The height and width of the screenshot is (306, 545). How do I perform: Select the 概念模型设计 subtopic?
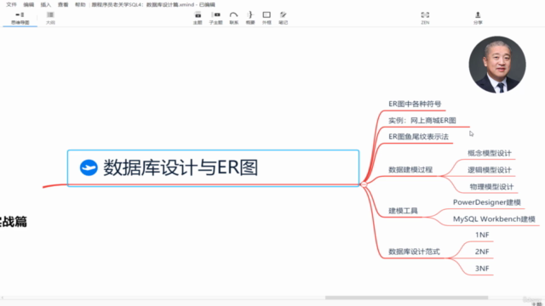490,153
